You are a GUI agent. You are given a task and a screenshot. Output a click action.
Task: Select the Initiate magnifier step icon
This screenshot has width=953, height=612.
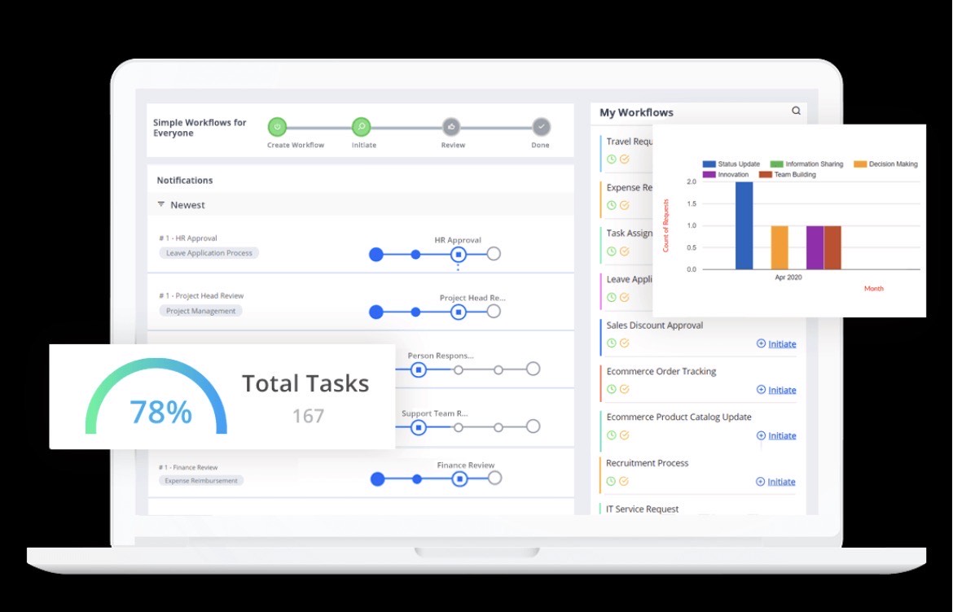363,127
